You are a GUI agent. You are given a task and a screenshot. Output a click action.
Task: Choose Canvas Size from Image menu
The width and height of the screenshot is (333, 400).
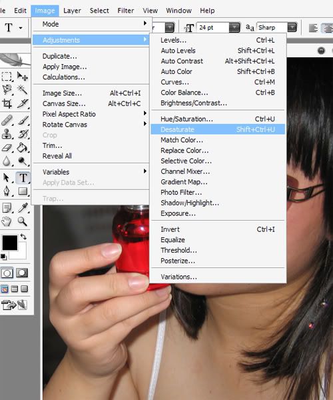coord(91,103)
